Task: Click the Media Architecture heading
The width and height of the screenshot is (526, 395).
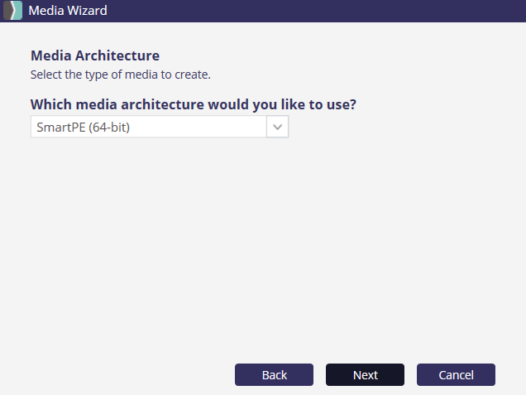Action: 95,55
